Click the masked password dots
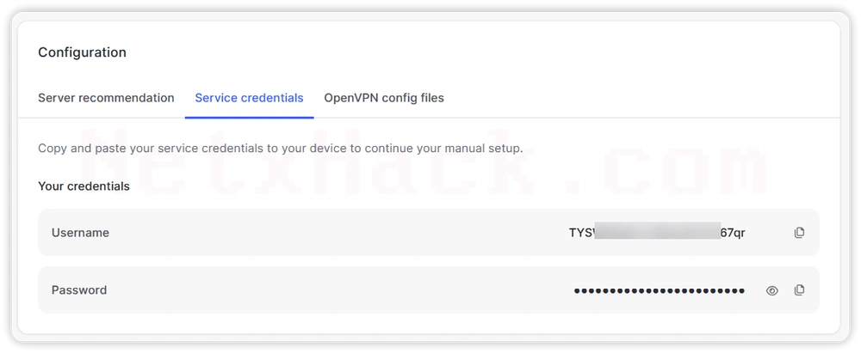The image size is (861, 353). (x=660, y=290)
